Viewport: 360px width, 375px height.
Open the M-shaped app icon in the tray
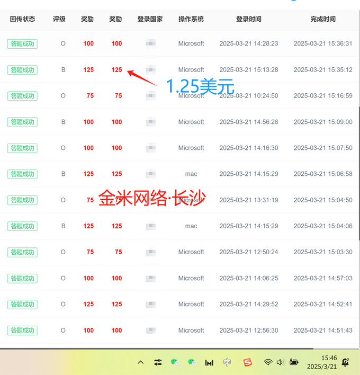click(209, 363)
